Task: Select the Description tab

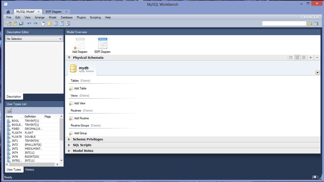Action: tap(14, 96)
